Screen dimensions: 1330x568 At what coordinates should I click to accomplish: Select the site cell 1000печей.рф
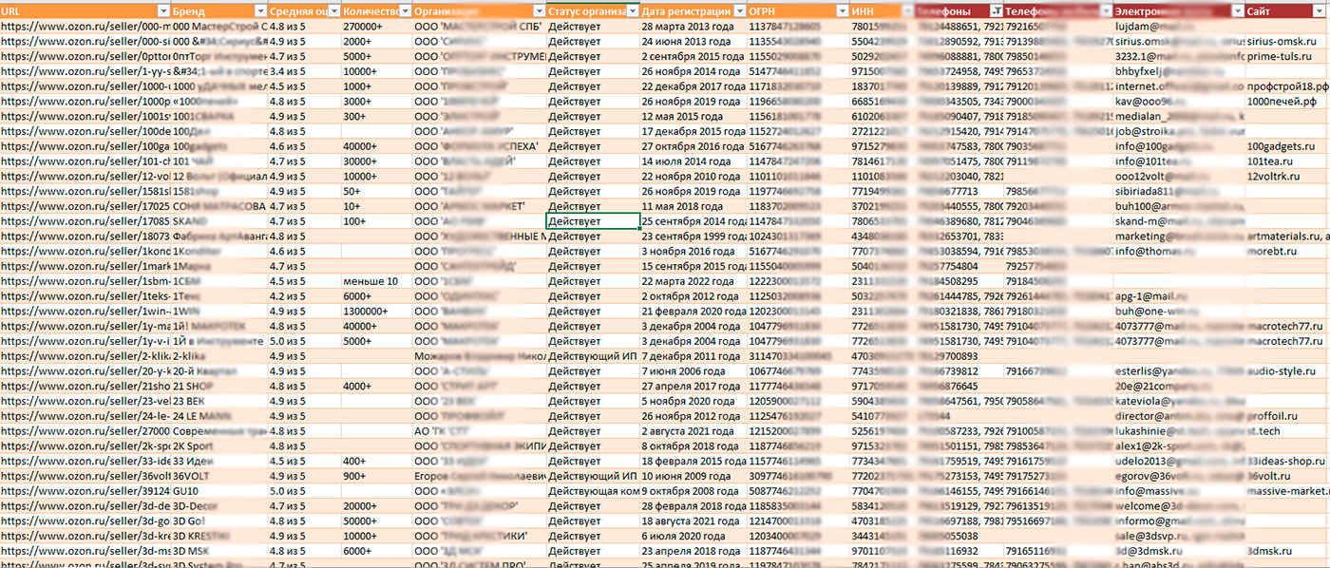(1284, 101)
